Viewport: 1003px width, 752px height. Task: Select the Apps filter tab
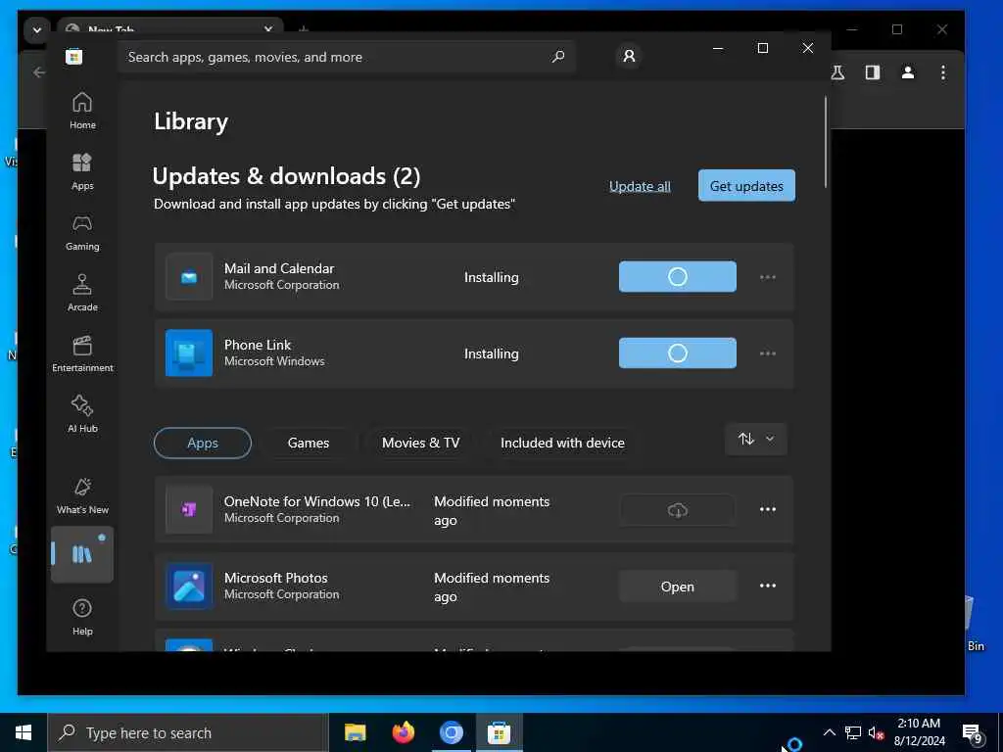coord(203,443)
